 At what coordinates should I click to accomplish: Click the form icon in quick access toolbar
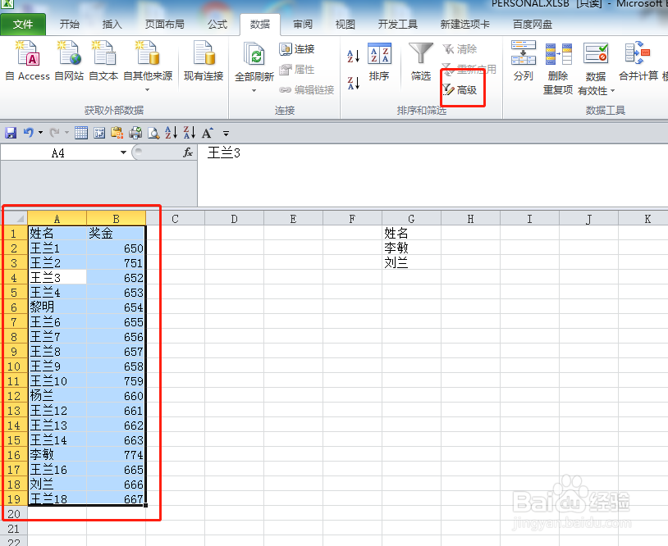[99, 133]
